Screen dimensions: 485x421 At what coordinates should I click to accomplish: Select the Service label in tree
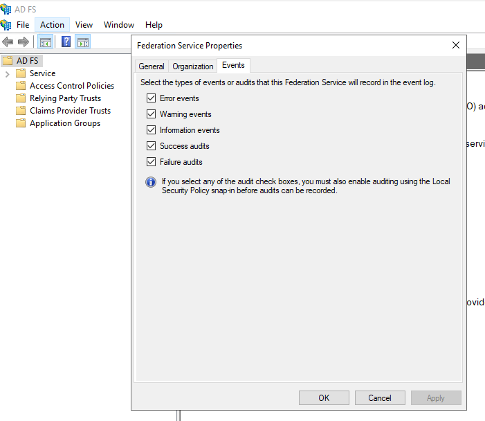point(42,73)
